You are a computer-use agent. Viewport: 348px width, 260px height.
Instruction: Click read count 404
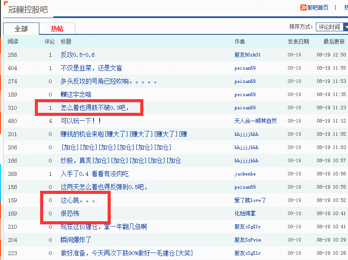[12, 68]
